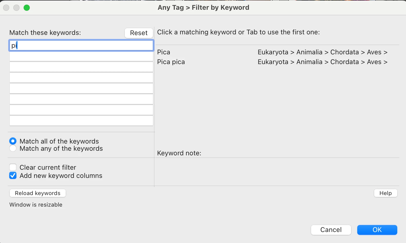The width and height of the screenshot is (406, 243).
Task: Uncheck 'Add new keyword columns'
Action: [13, 176]
